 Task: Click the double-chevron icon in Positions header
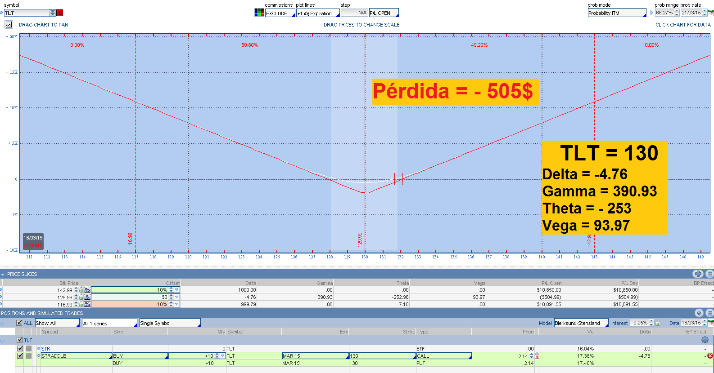699,313
